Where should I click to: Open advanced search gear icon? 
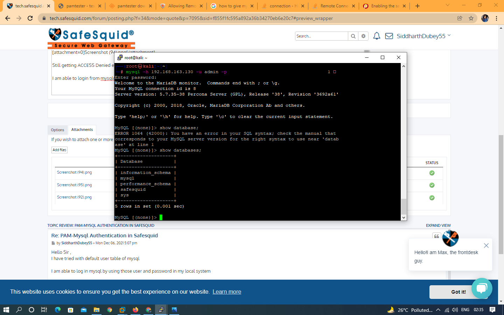pos(363,36)
